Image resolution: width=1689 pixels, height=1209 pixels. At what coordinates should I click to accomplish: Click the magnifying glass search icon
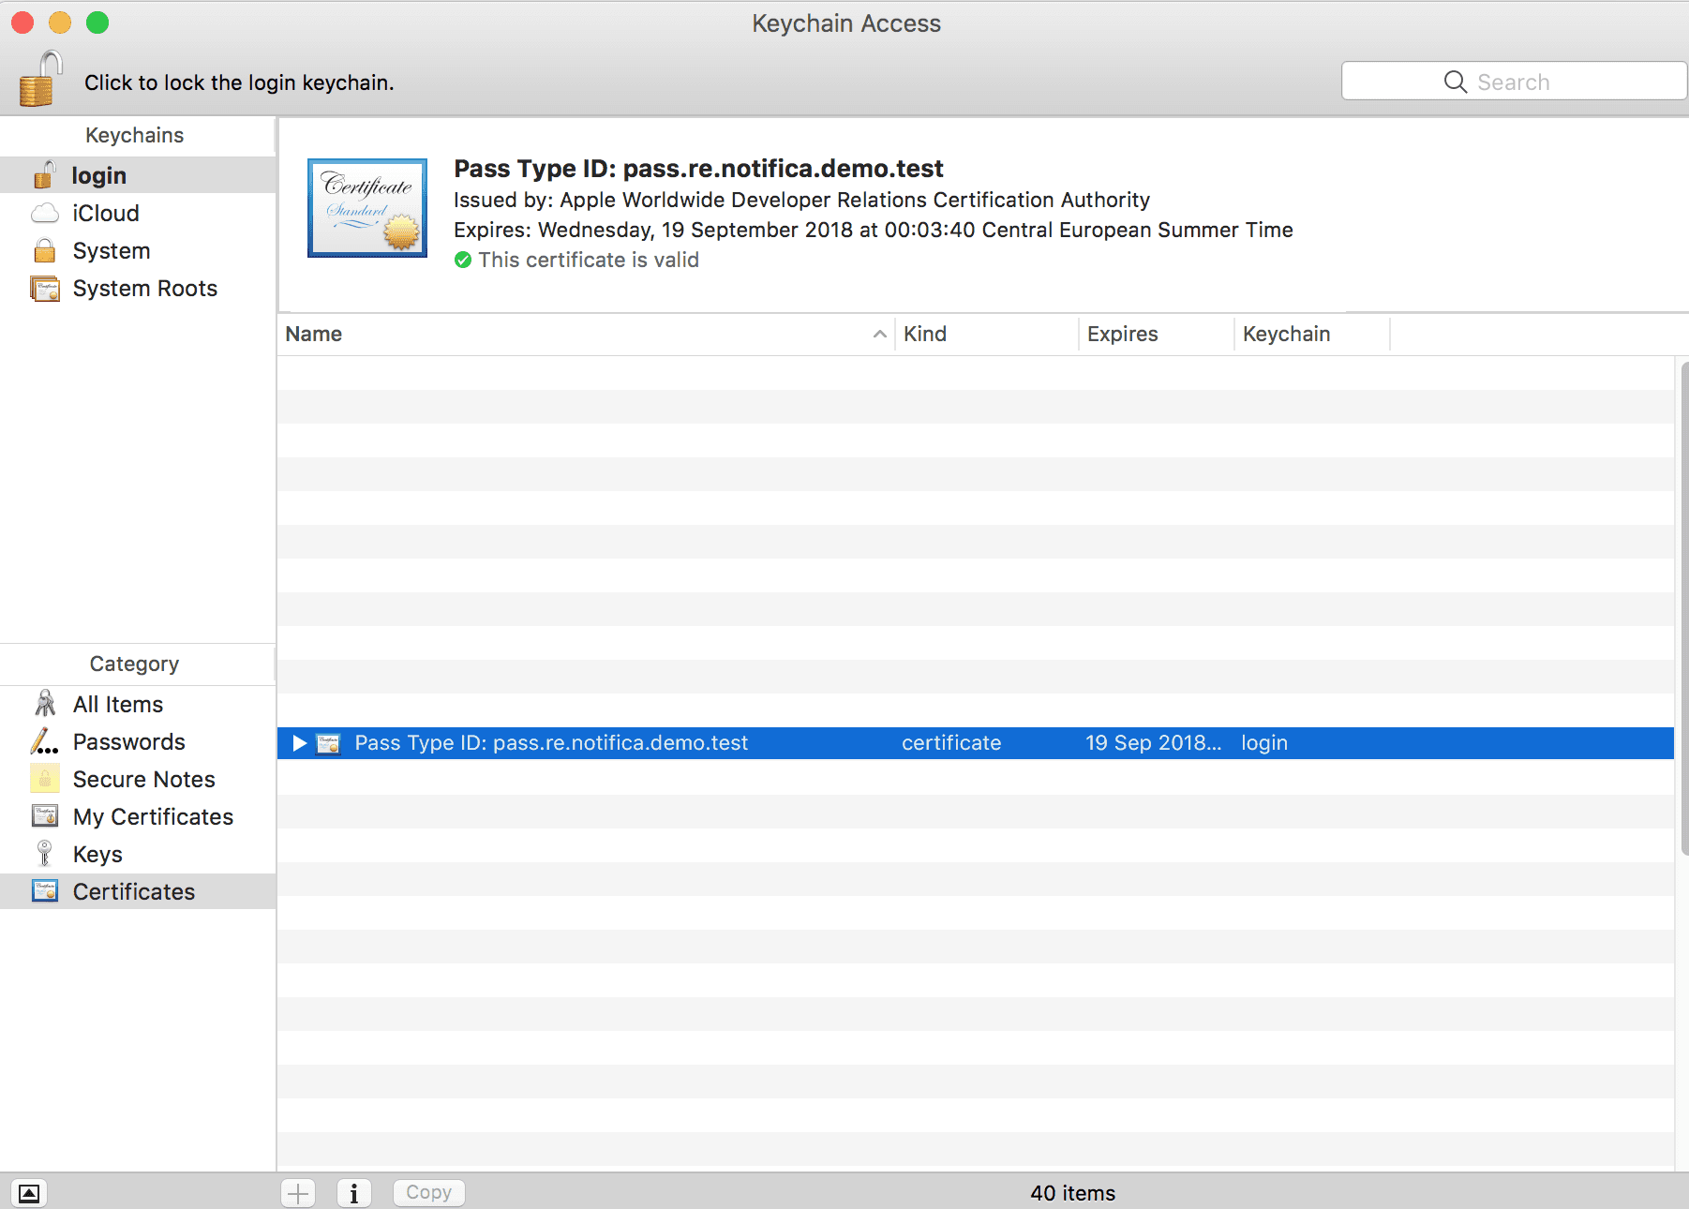[1455, 82]
